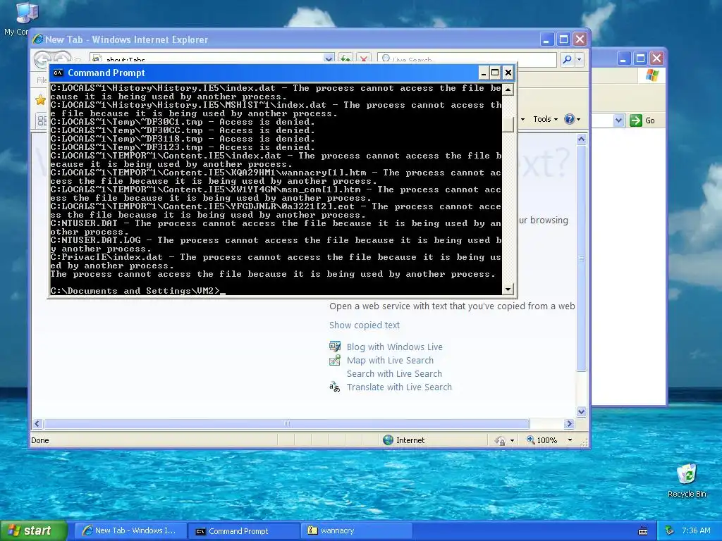Screen dimensions: 722x541
Task: Click the on-screen keyboard tray icon
Action: click(643, 531)
